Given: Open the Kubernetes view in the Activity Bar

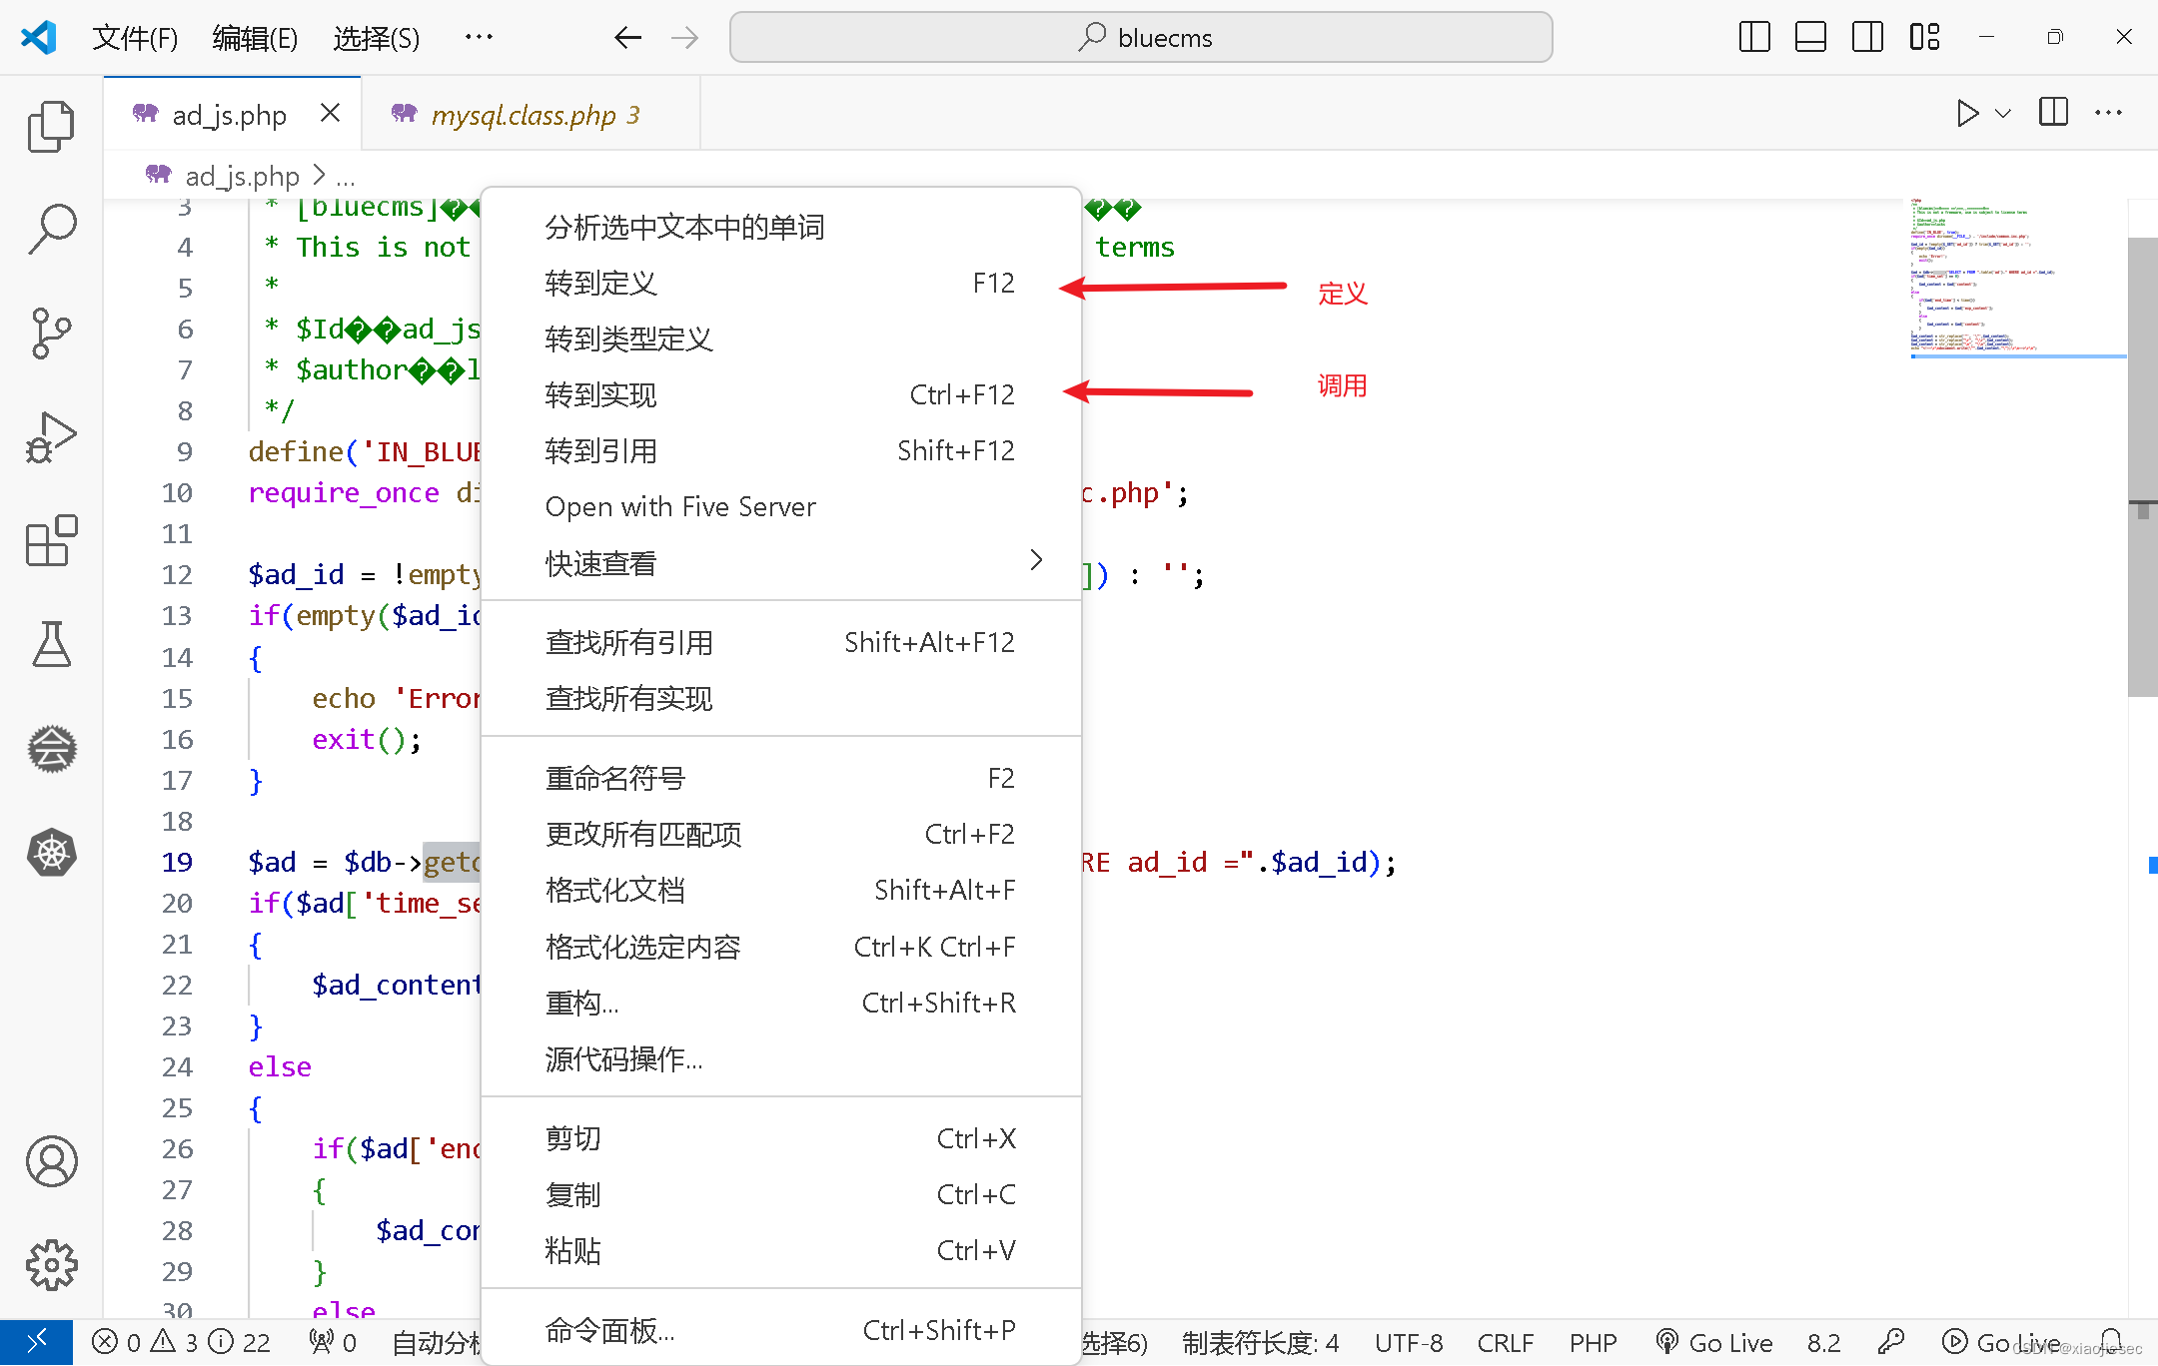Looking at the screenshot, I should tap(51, 852).
